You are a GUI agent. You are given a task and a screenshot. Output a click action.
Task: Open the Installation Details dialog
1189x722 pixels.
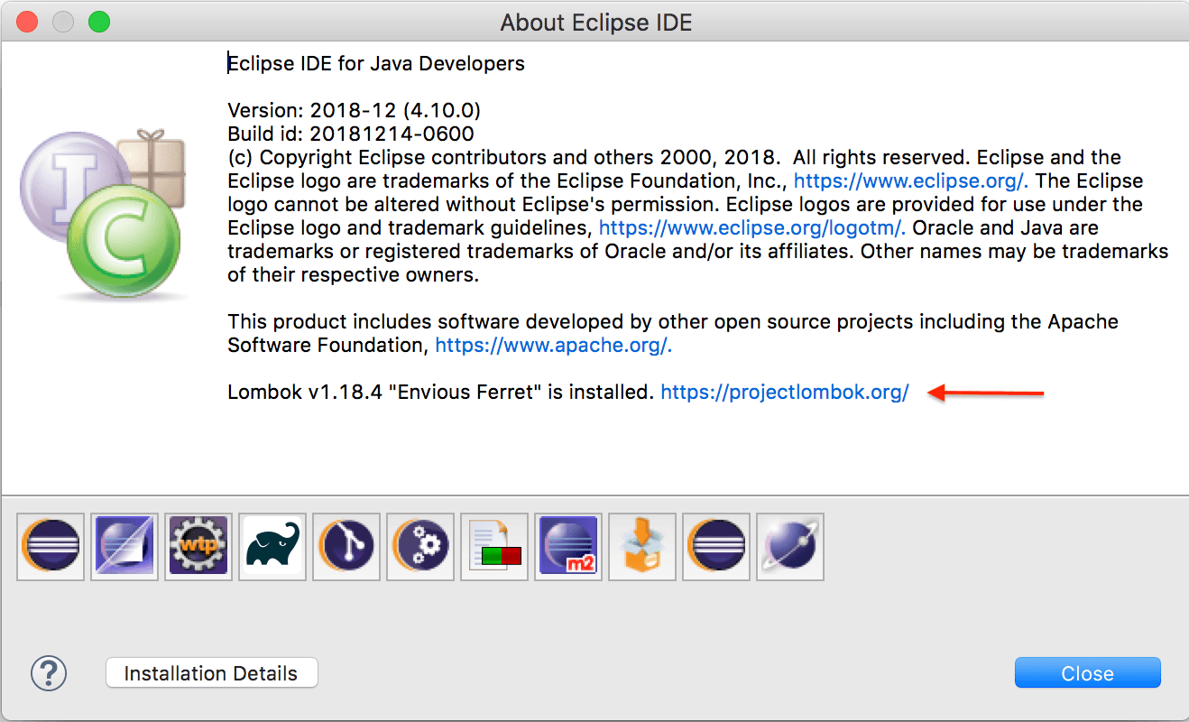(211, 673)
